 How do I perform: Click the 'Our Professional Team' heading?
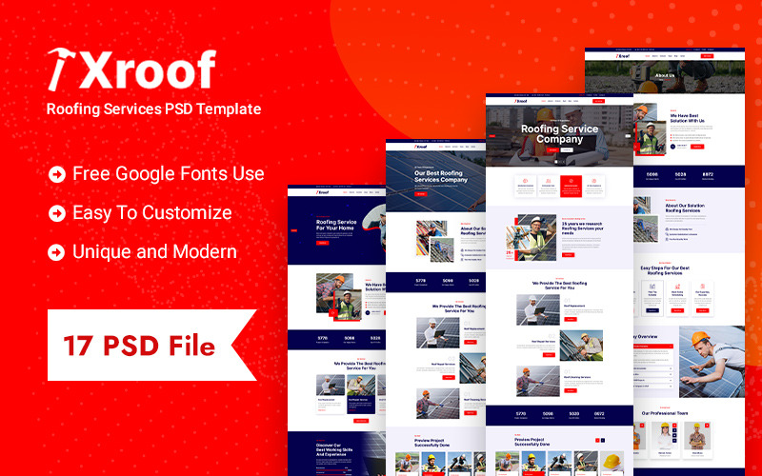[x=664, y=413]
